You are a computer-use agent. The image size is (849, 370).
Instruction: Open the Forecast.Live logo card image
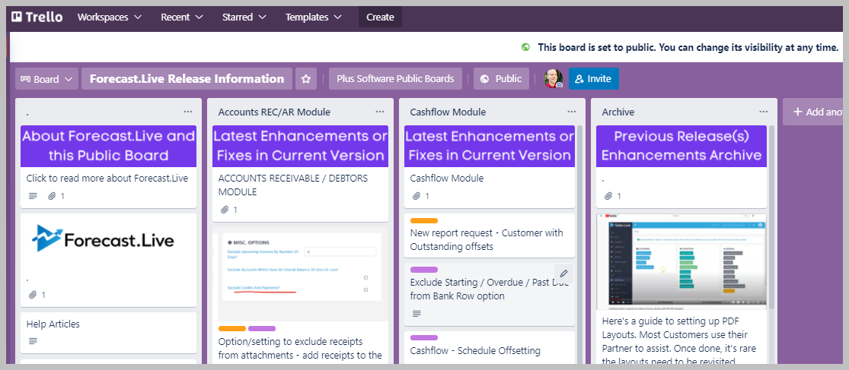tap(108, 240)
